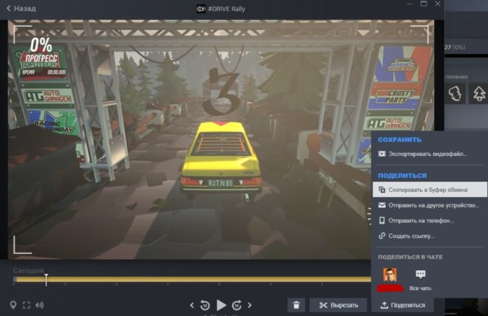Close the recording window
Screen dimensions: 488x316
(x=438, y=4)
